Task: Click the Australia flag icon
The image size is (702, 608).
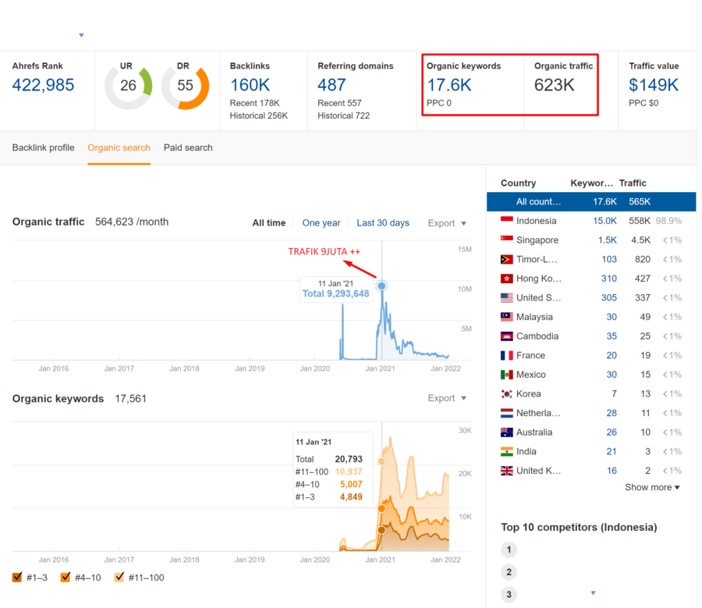Action: coord(506,432)
